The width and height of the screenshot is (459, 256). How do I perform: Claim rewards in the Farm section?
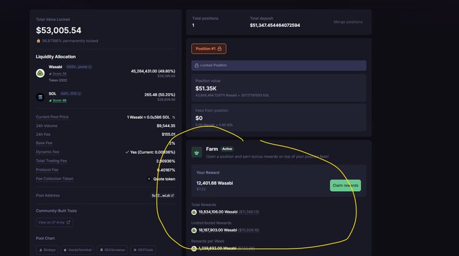tap(346, 185)
